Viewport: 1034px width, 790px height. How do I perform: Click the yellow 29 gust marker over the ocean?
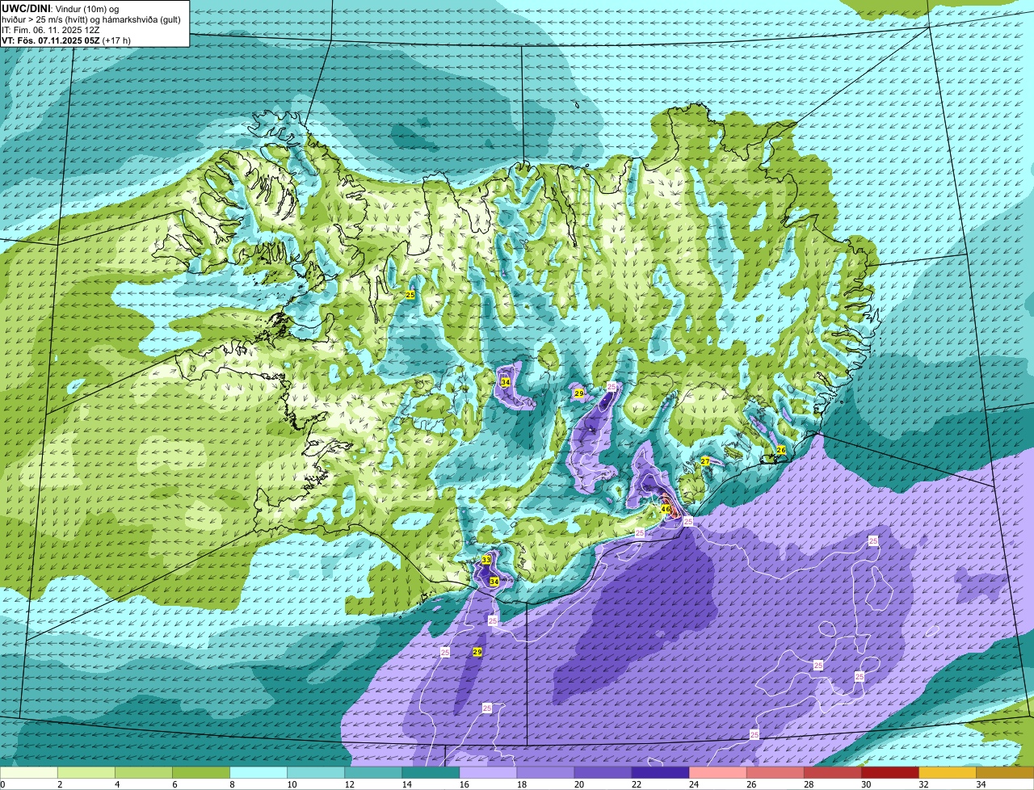point(477,652)
